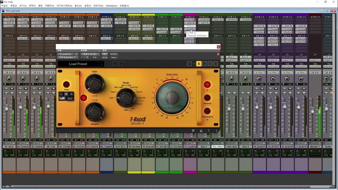The width and height of the screenshot is (338, 190).
Task: Click the equals link button between L and R
Action: click(x=66, y=94)
